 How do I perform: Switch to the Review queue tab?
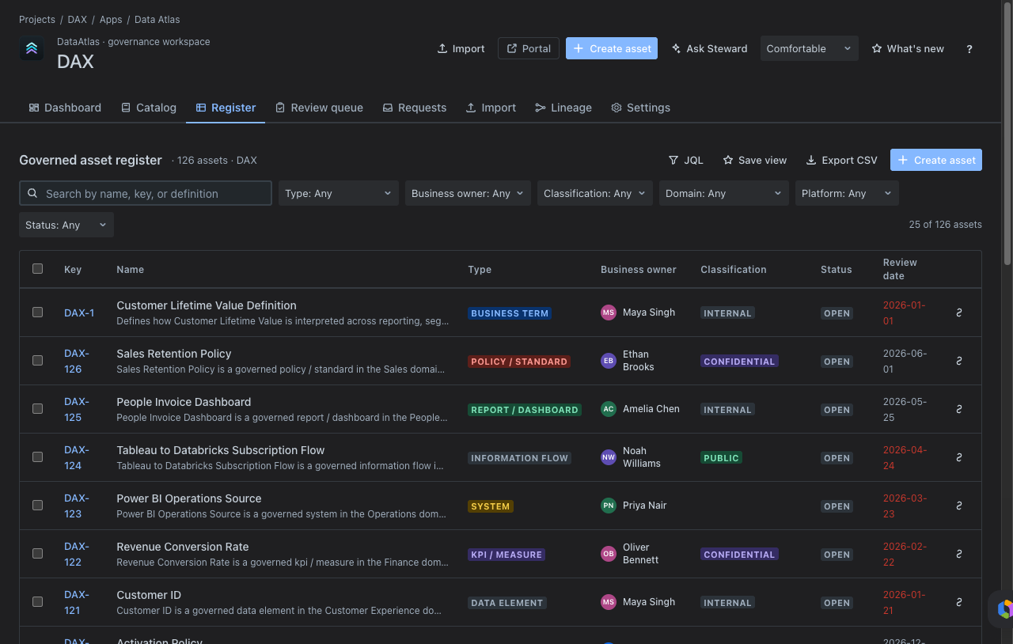click(319, 108)
